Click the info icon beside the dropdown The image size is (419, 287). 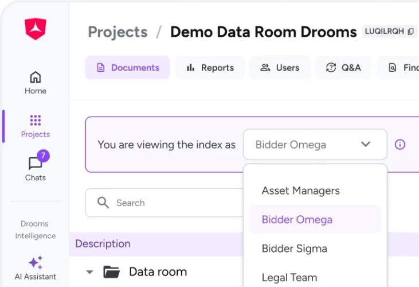coord(400,145)
